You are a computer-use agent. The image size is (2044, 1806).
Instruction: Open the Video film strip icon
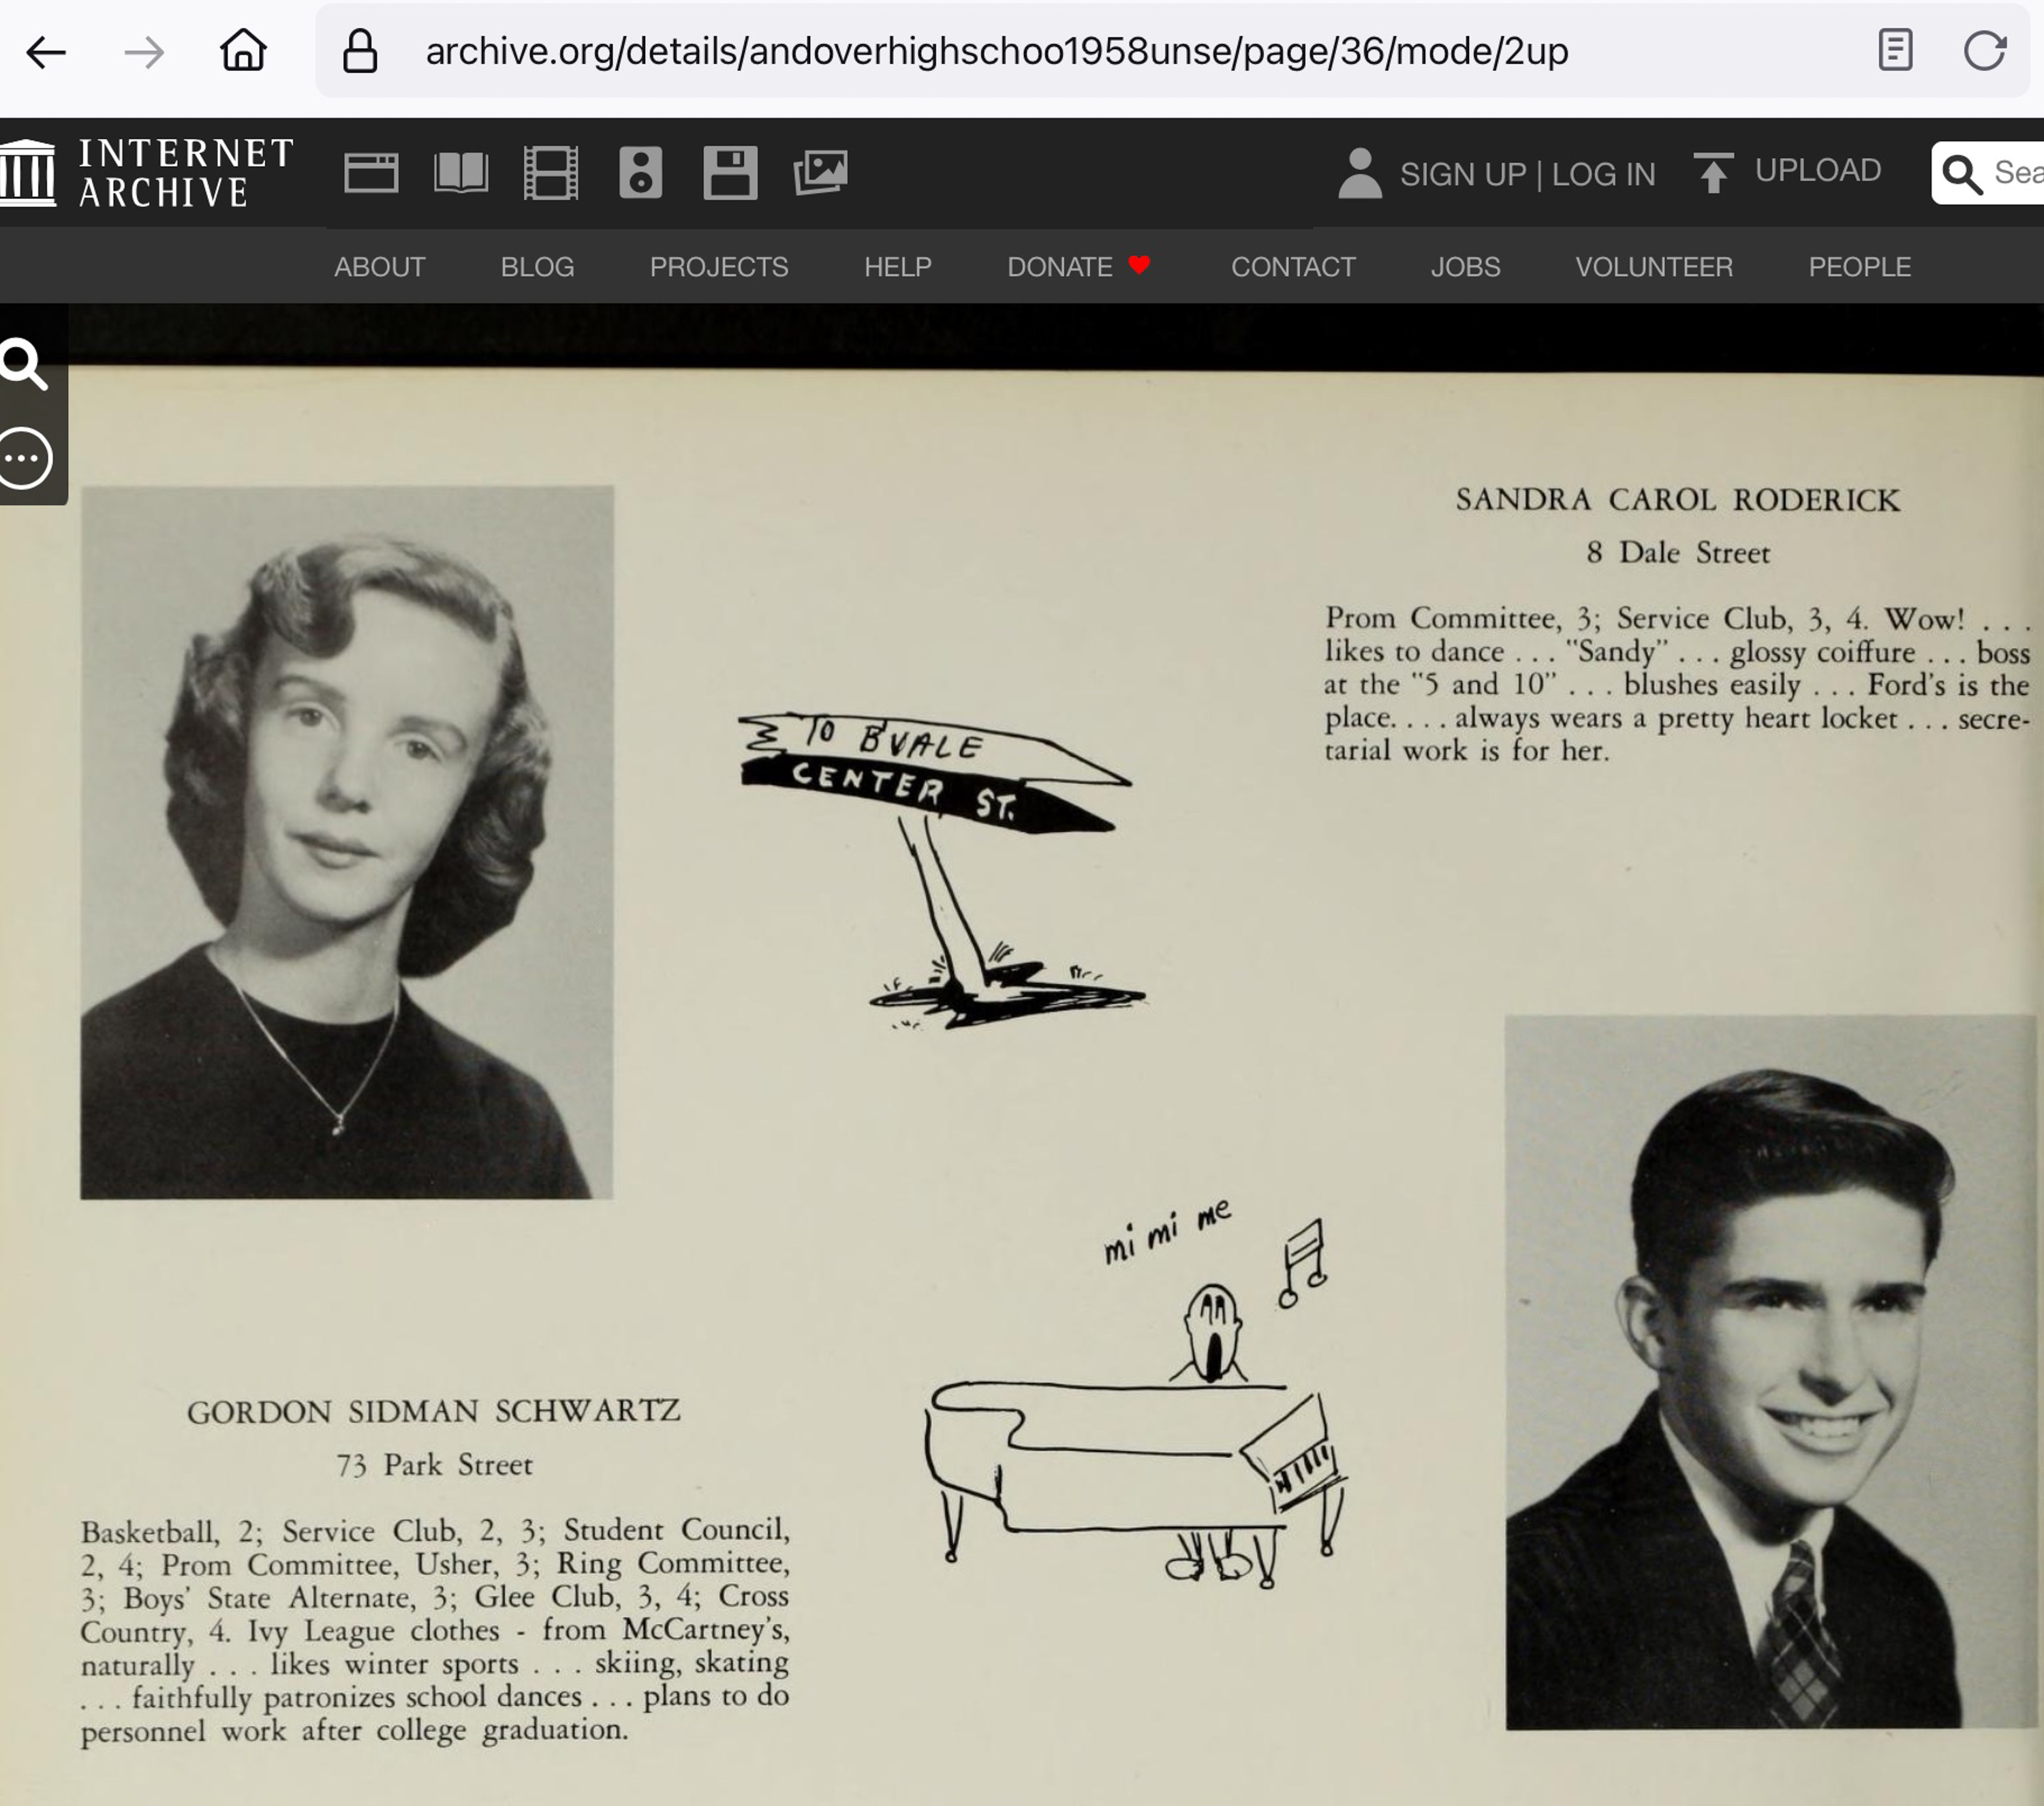(551, 173)
